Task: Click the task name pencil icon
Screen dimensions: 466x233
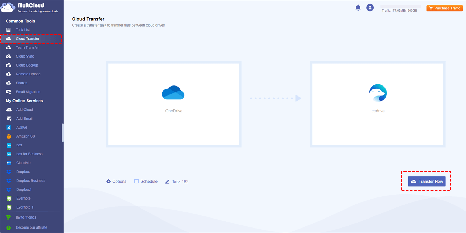Action: point(168,182)
